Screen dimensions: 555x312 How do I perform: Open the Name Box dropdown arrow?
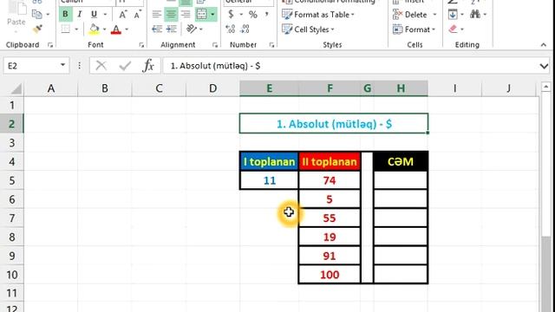pos(62,66)
